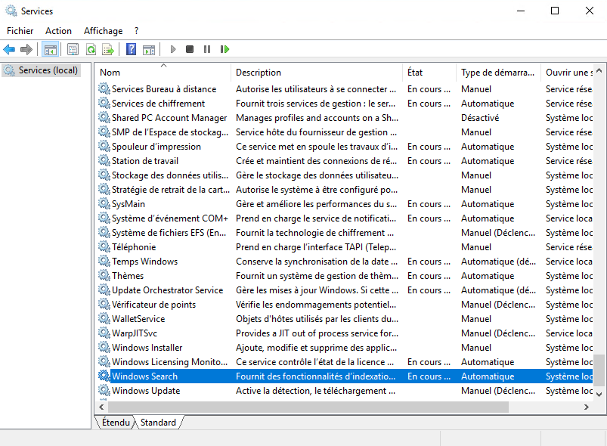Click the gear icon beside Spouleur d'impression
This screenshot has height=446, width=607.
point(104,147)
